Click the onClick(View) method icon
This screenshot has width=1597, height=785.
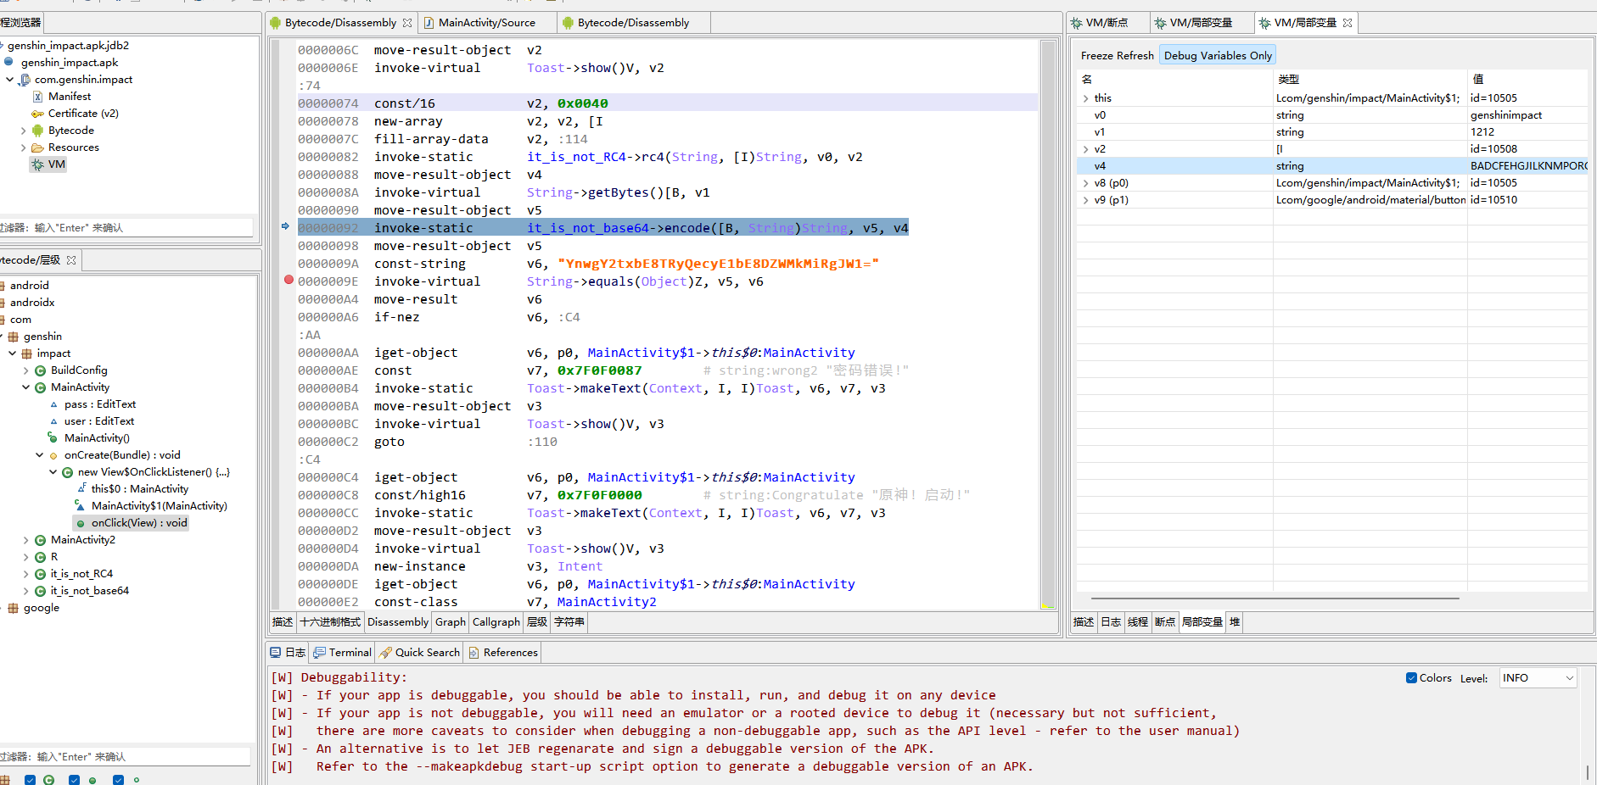(81, 524)
